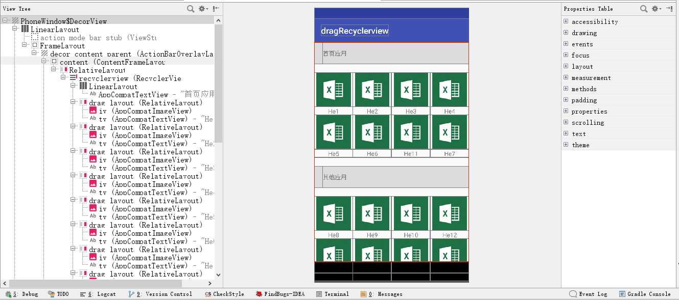Image resolution: width=679 pixels, height=300 pixels.
Task: Hide the Properties Table panel
Action: (670, 9)
